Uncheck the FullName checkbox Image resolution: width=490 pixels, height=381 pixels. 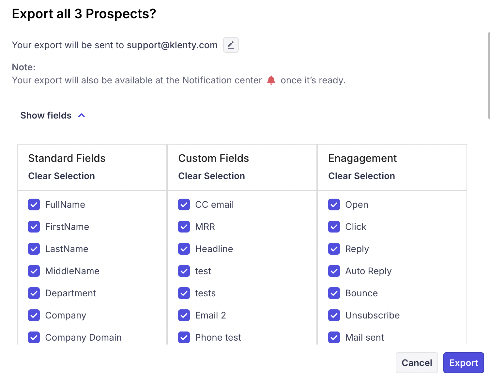34,205
